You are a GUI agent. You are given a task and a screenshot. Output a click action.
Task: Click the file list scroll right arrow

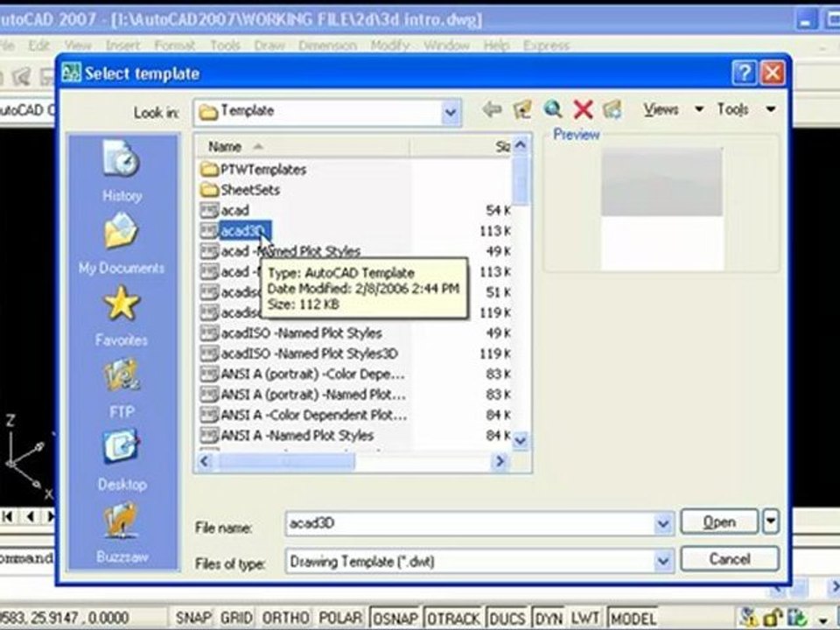(500, 461)
